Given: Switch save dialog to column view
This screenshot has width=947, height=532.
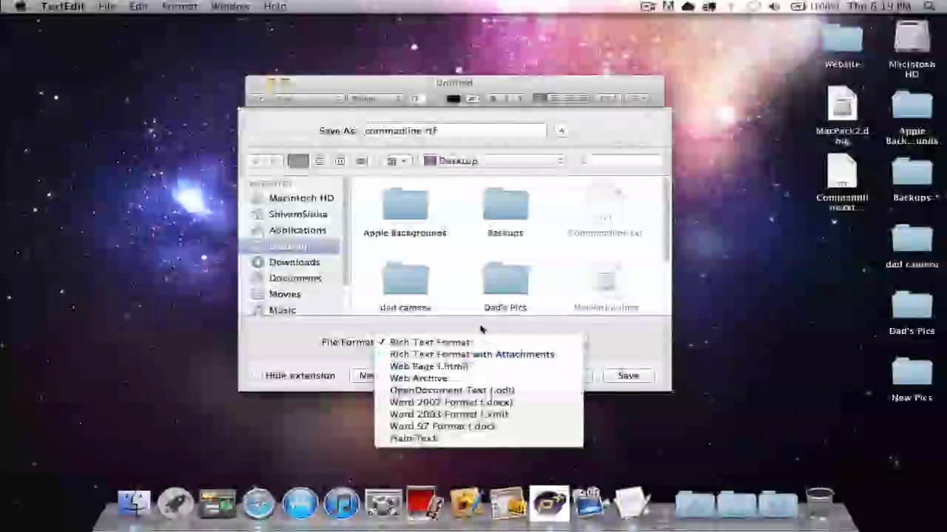Looking at the screenshot, I should (340, 161).
